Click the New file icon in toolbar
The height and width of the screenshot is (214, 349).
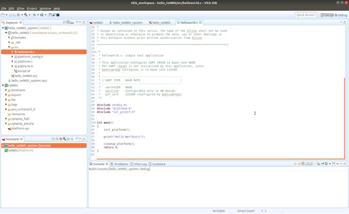point(3,15)
